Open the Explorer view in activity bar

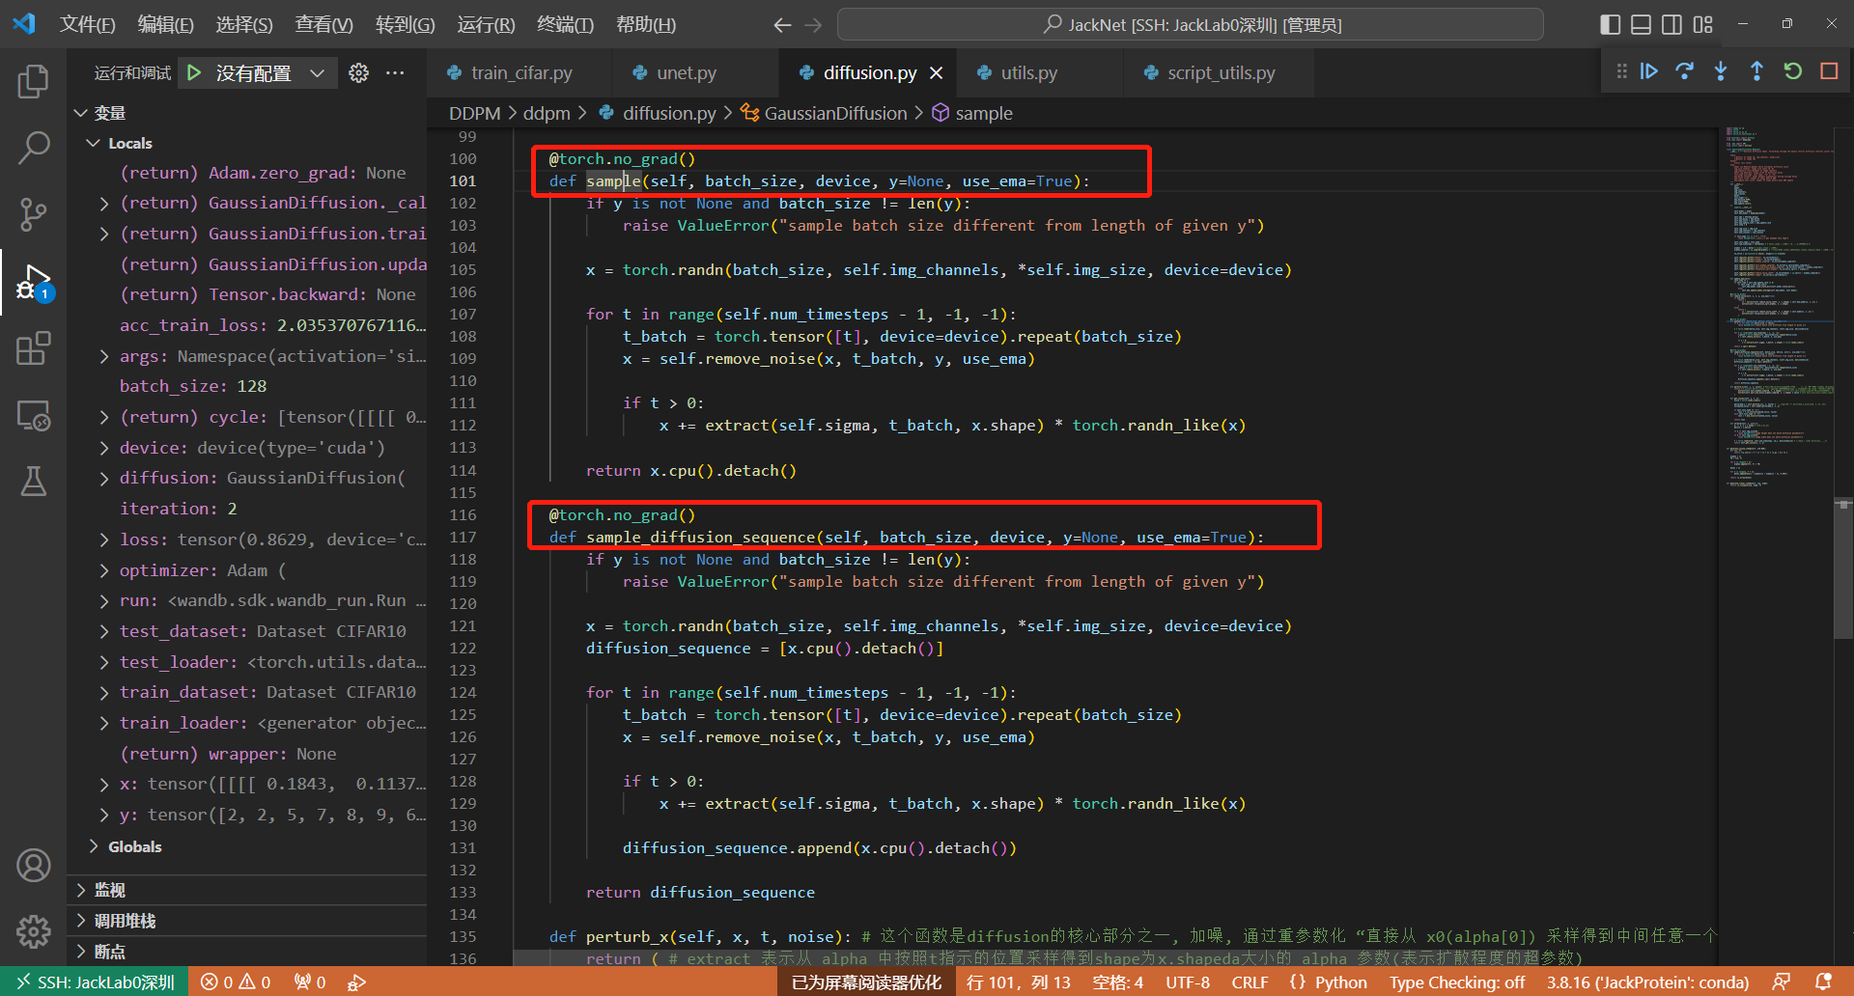33,81
